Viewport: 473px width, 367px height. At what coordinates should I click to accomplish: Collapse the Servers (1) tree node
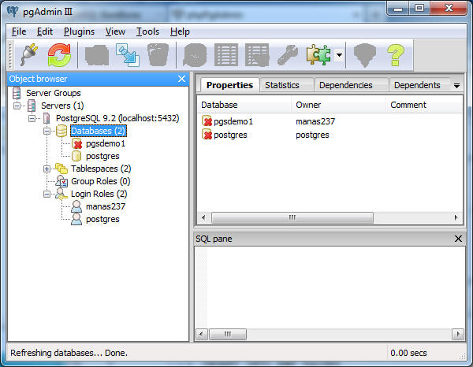pos(17,106)
